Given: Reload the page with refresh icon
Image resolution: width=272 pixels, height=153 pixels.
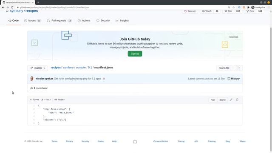Looking at the screenshot, I should tap(12, 8).
